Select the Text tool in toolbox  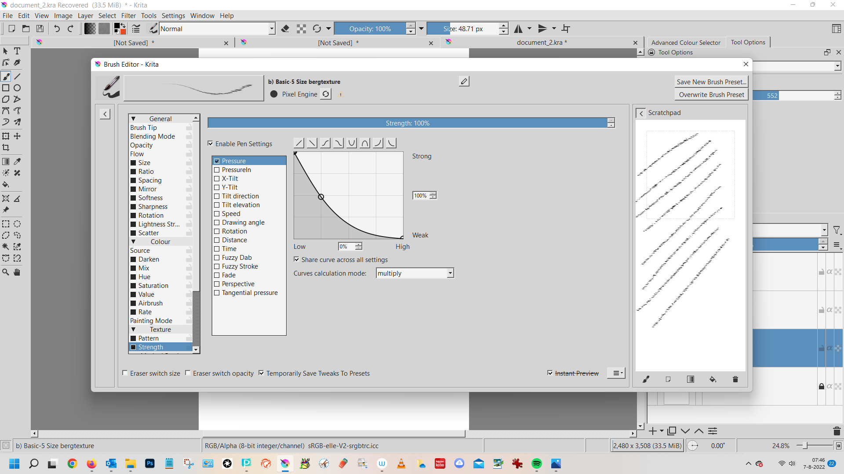tap(17, 51)
